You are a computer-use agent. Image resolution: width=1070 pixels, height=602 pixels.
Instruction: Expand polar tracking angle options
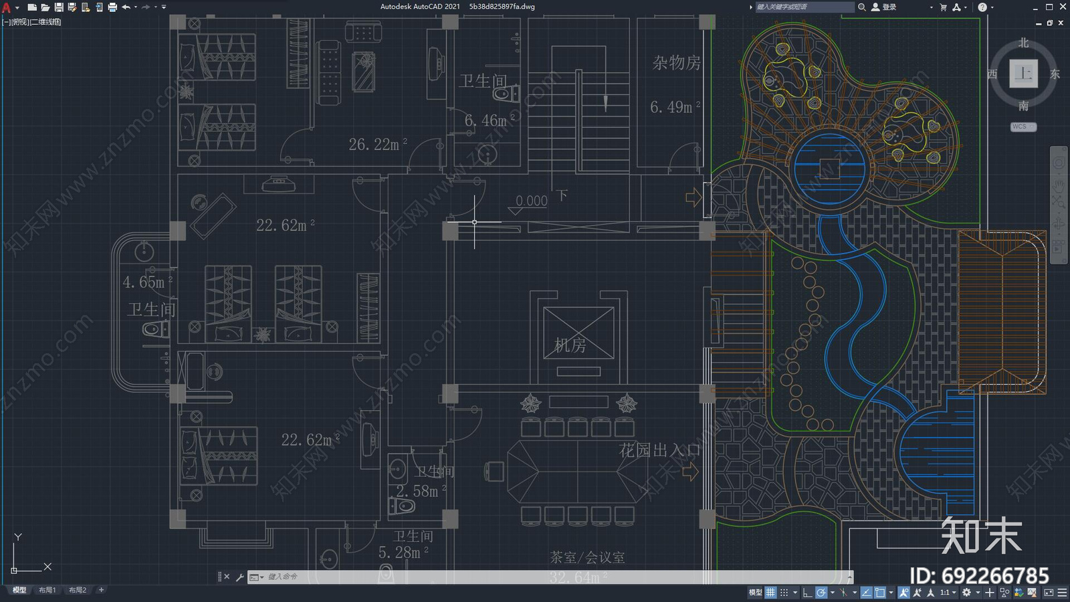pos(833,593)
